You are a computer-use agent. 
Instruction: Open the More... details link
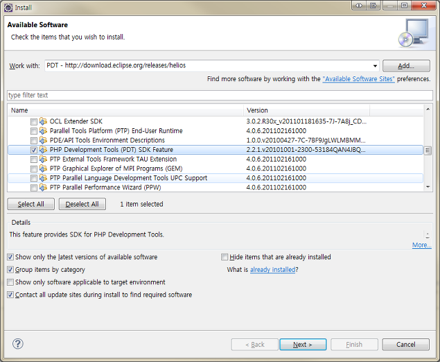tap(421, 245)
